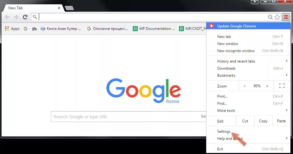Open a new tab with the tab strip button
Image resolution: width=293 pixels, height=154 pixels.
coord(69,8)
